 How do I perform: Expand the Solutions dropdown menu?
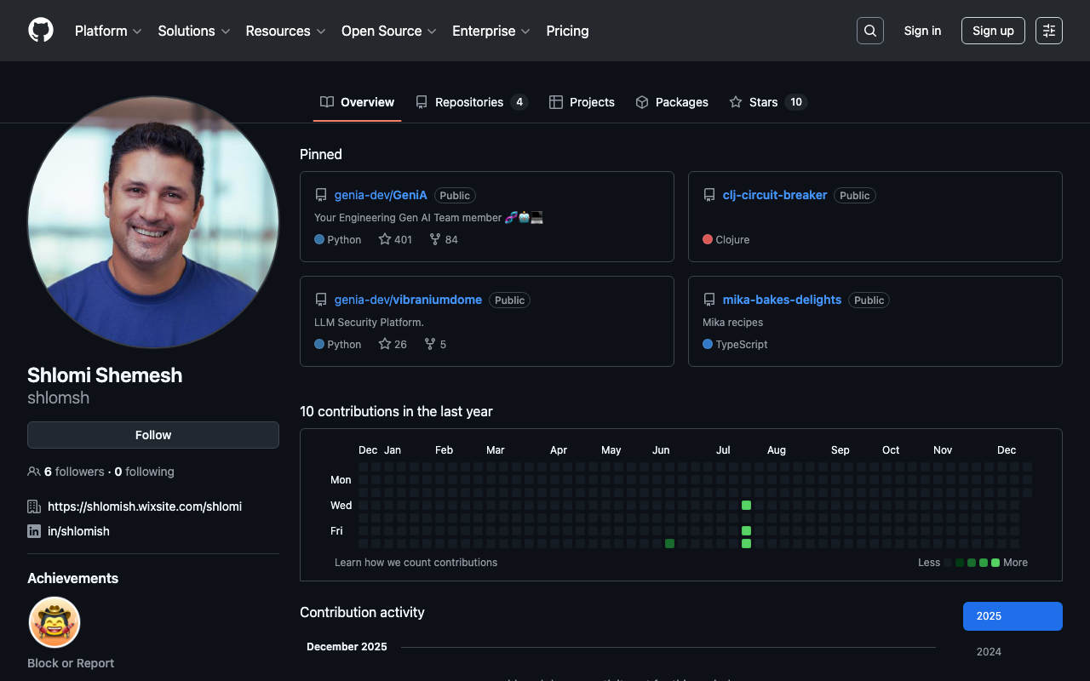tap(194, 31)
